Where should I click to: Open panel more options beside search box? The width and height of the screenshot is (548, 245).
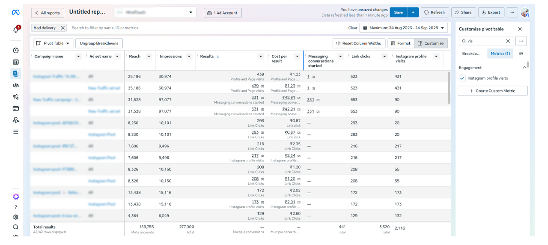click(x=521, y=41)
